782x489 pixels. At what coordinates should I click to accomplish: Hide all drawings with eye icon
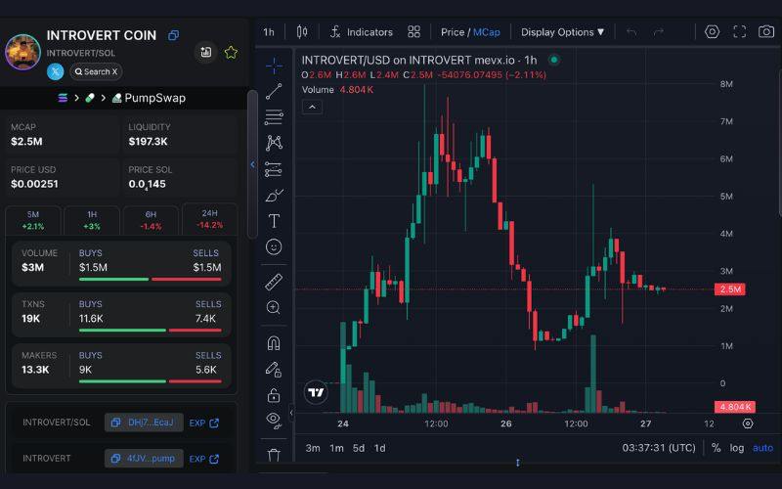tap(274, 421)
